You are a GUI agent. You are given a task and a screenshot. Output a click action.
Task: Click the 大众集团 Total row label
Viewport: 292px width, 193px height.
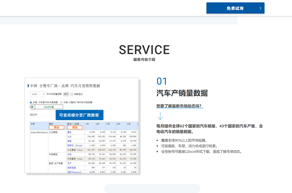click(x=75, y=150)
